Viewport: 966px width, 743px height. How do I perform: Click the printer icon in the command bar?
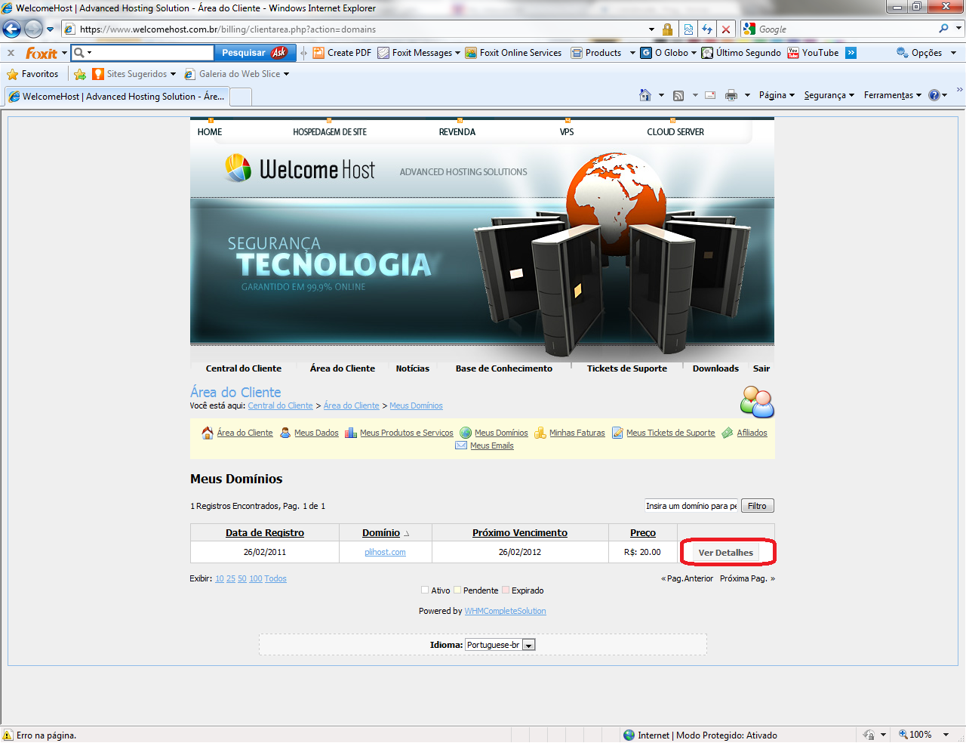tap(731, 95)
